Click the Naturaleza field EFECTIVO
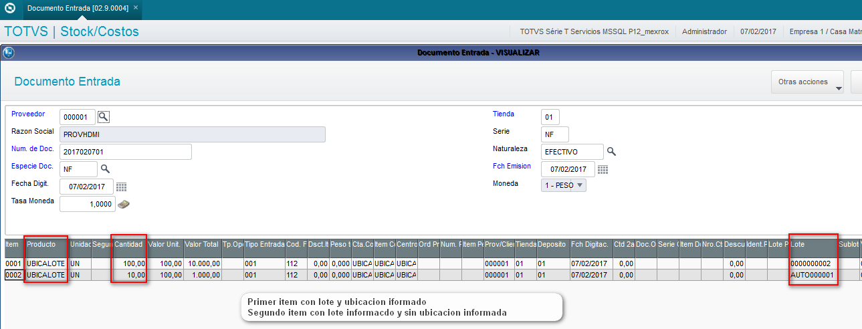Image resolution: width=862 pixels, height=329 pixels. pos(572,152)
